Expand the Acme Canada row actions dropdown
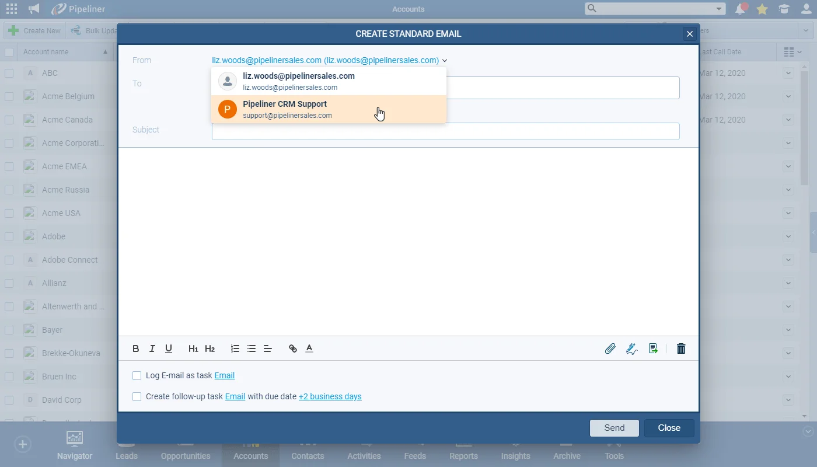Image resolution: width=817 pixels, height=467 pixels. [x=788, y=120]
